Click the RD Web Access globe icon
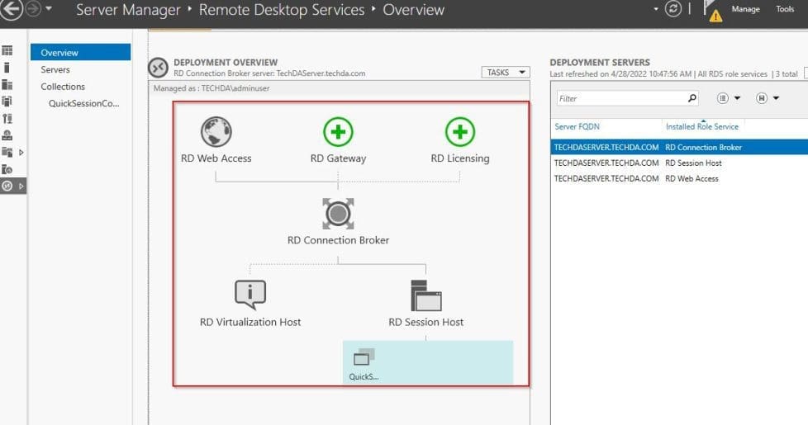Image resolution: width=808 pixels, height=425 pixels. (216, 132)
